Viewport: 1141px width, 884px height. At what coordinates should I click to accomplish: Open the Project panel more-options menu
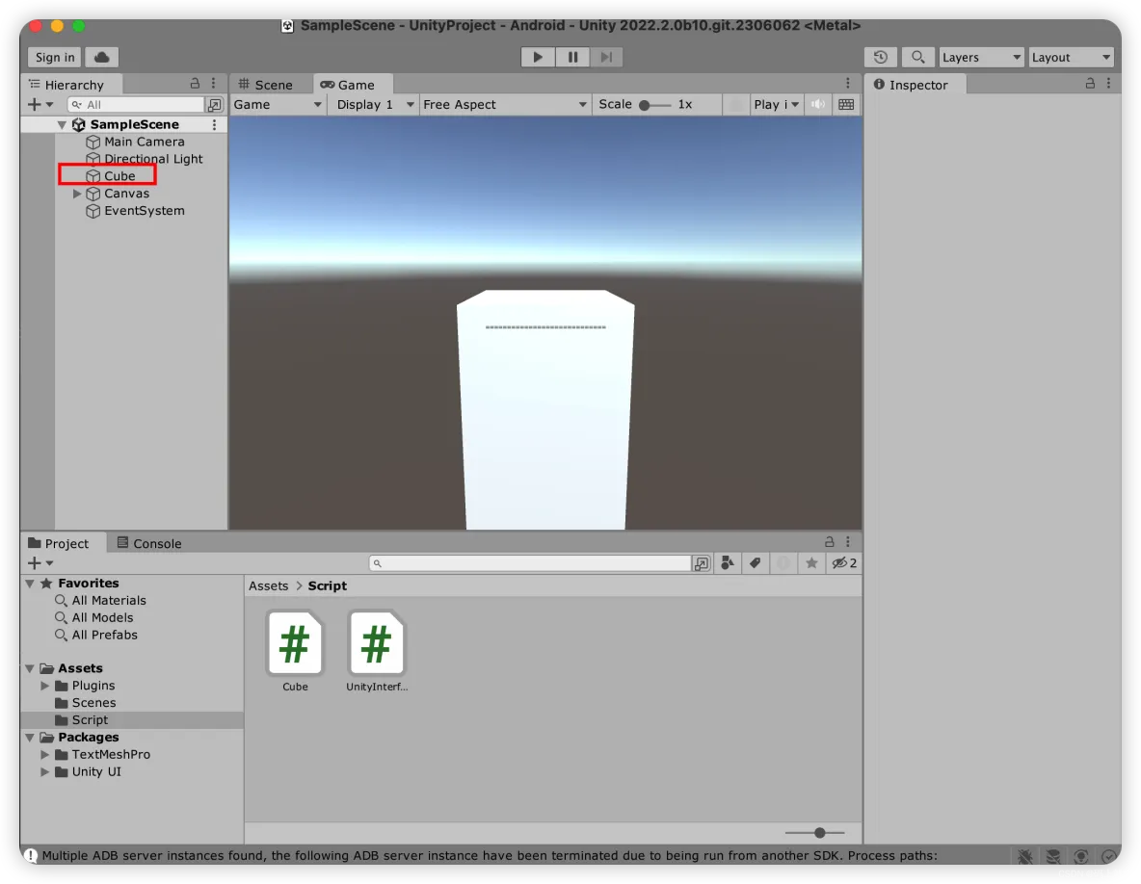[848, 541]
